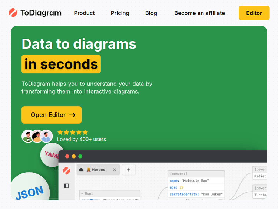Click the red window dot in preview

[x=67, y=156]
